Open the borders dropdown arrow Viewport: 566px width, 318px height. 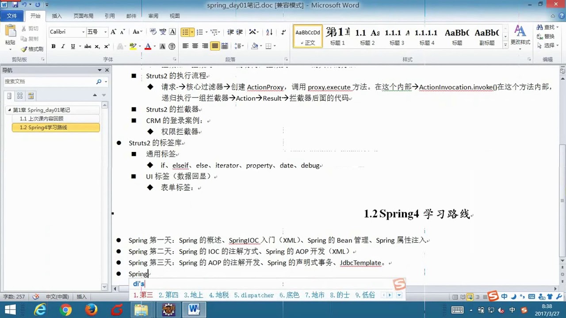[274, 46]
